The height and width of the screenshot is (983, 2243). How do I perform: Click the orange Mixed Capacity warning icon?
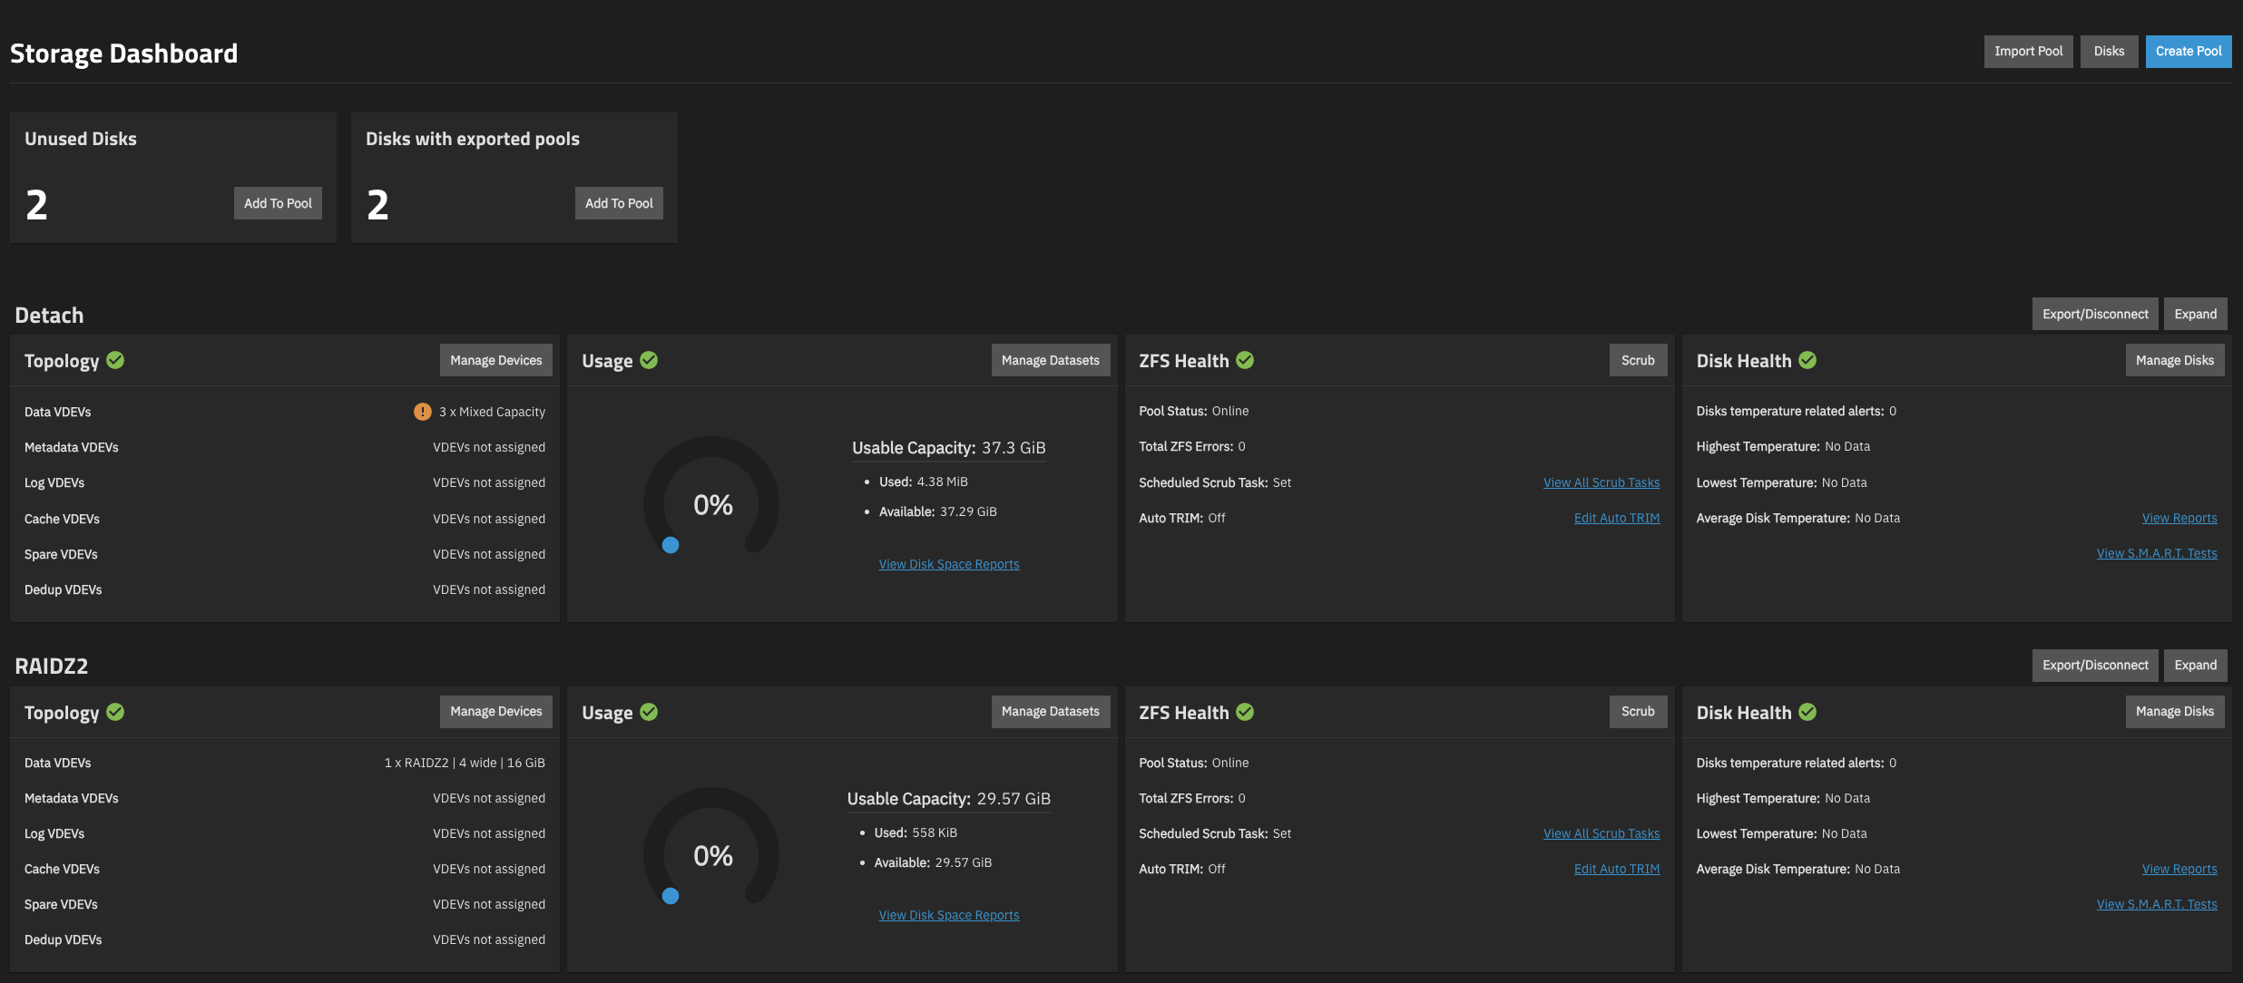pos(423,412)
